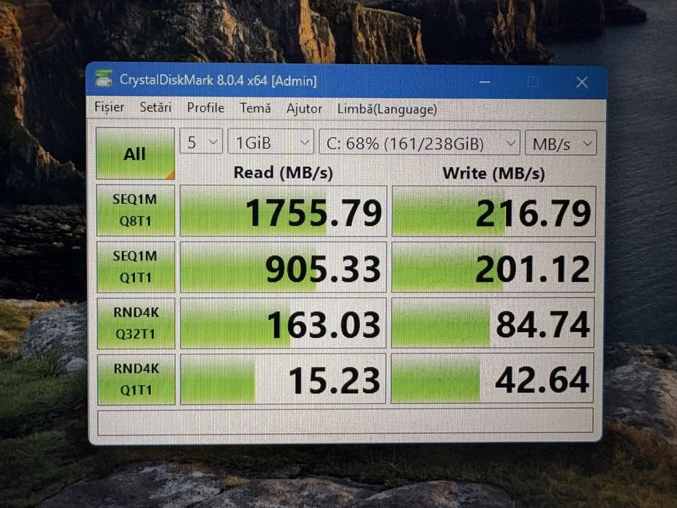Open the Temă menu
Viewport: 677px width, 508px height.
(x=255, y=108)
